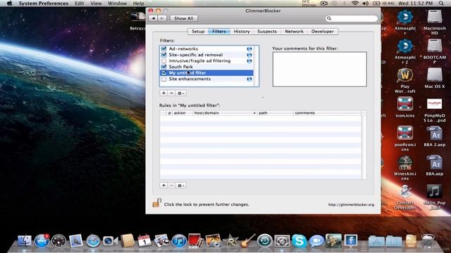451x253 pixels.
Task: Open the View menu
Action: pos(96,4)
